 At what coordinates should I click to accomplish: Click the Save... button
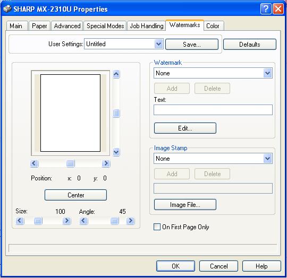pyautogui.click(x=192, y=45)
